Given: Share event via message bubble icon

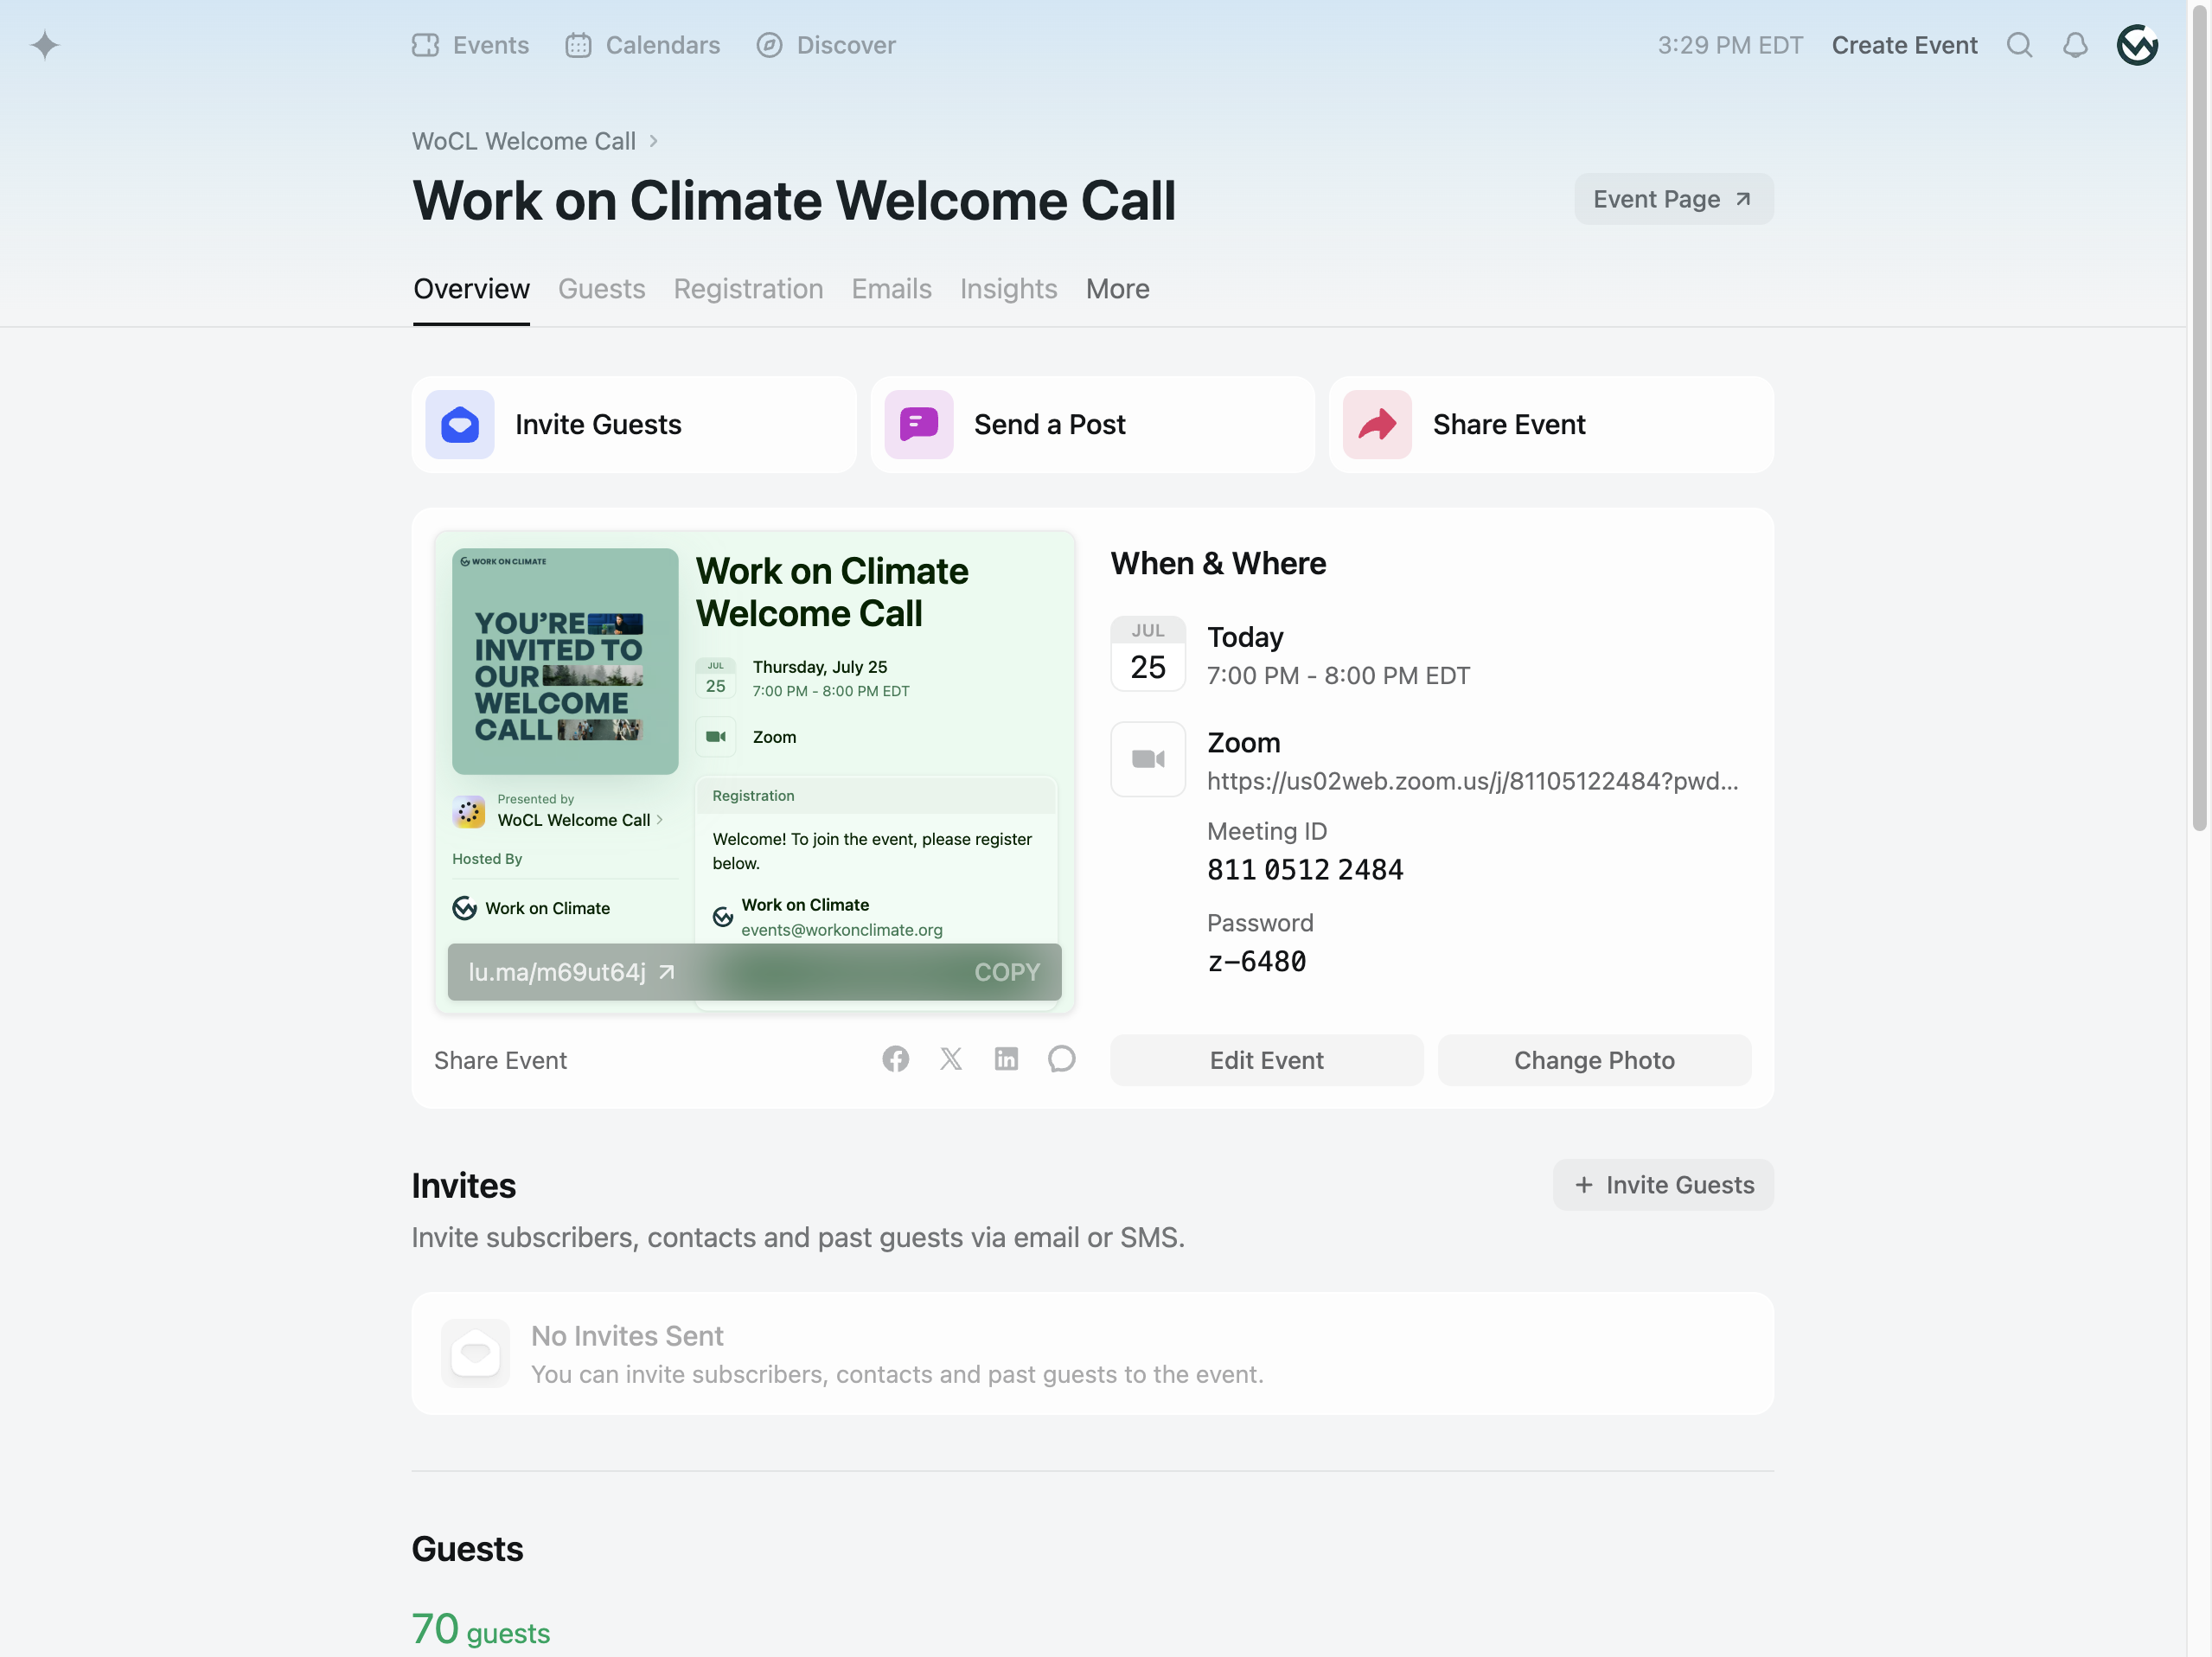Looking at the screenshot, I should (x=1061, y=1059).
